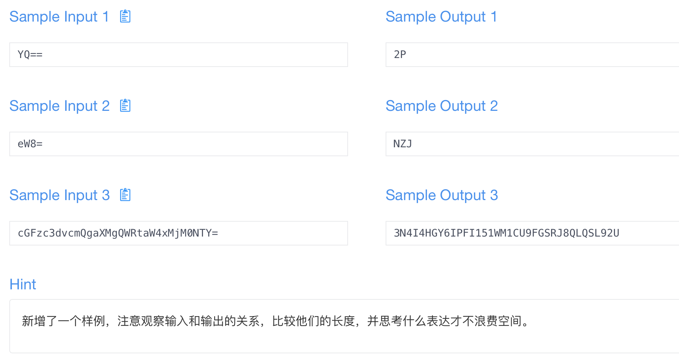Click the eW8= sample input box
The height and width of the screenshot is (363, 679).
178,144
